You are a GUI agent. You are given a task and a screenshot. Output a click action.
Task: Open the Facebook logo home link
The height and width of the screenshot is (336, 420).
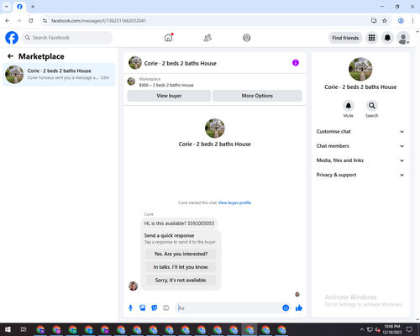coord(12,38)
